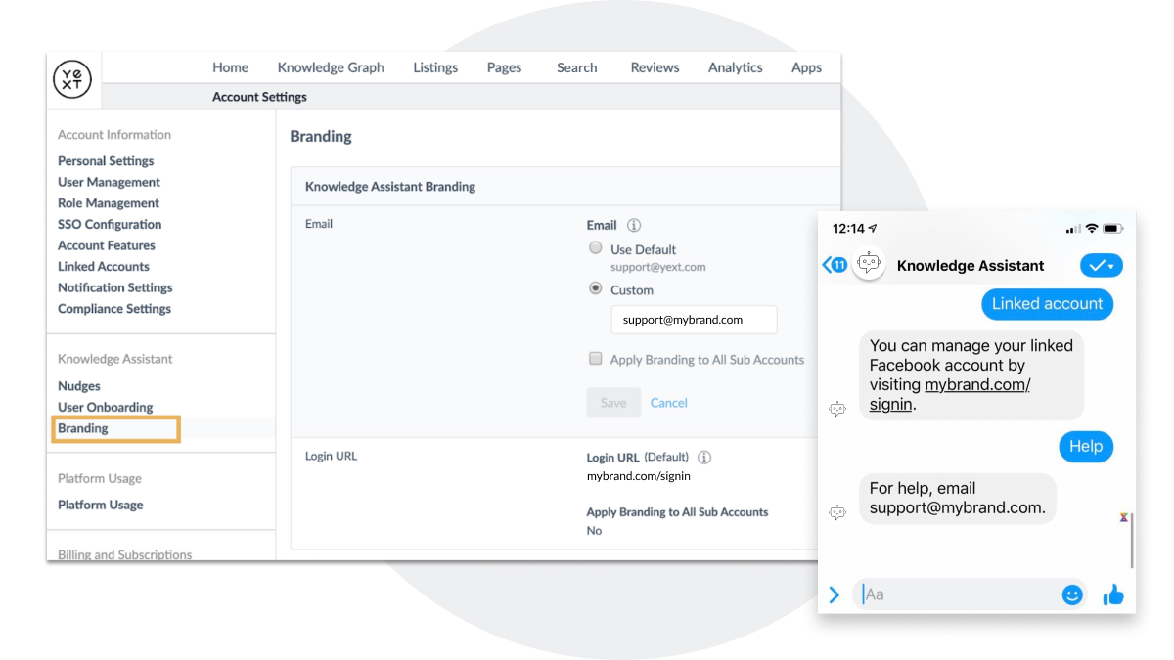The width and height of the screenshot is (1174, 660).
Task: Open SSO Configuration
Action: point(110,224)
